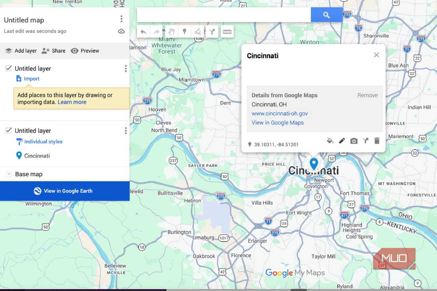Click the Individual styles paint roller icon

(19, 141)
